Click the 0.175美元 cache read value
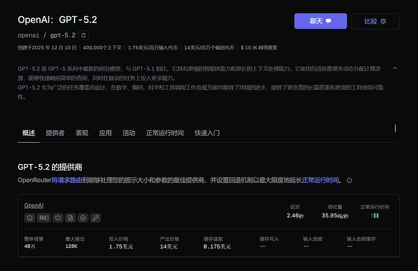Screen dimensions: 418x271 pos(217,247)
